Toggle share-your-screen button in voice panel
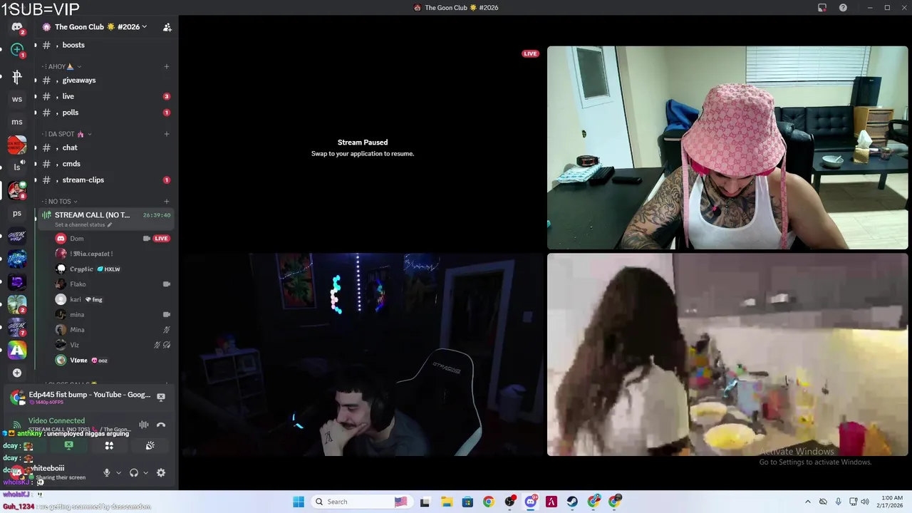Viewport: 912px width, 513px height. click(68, 445)
